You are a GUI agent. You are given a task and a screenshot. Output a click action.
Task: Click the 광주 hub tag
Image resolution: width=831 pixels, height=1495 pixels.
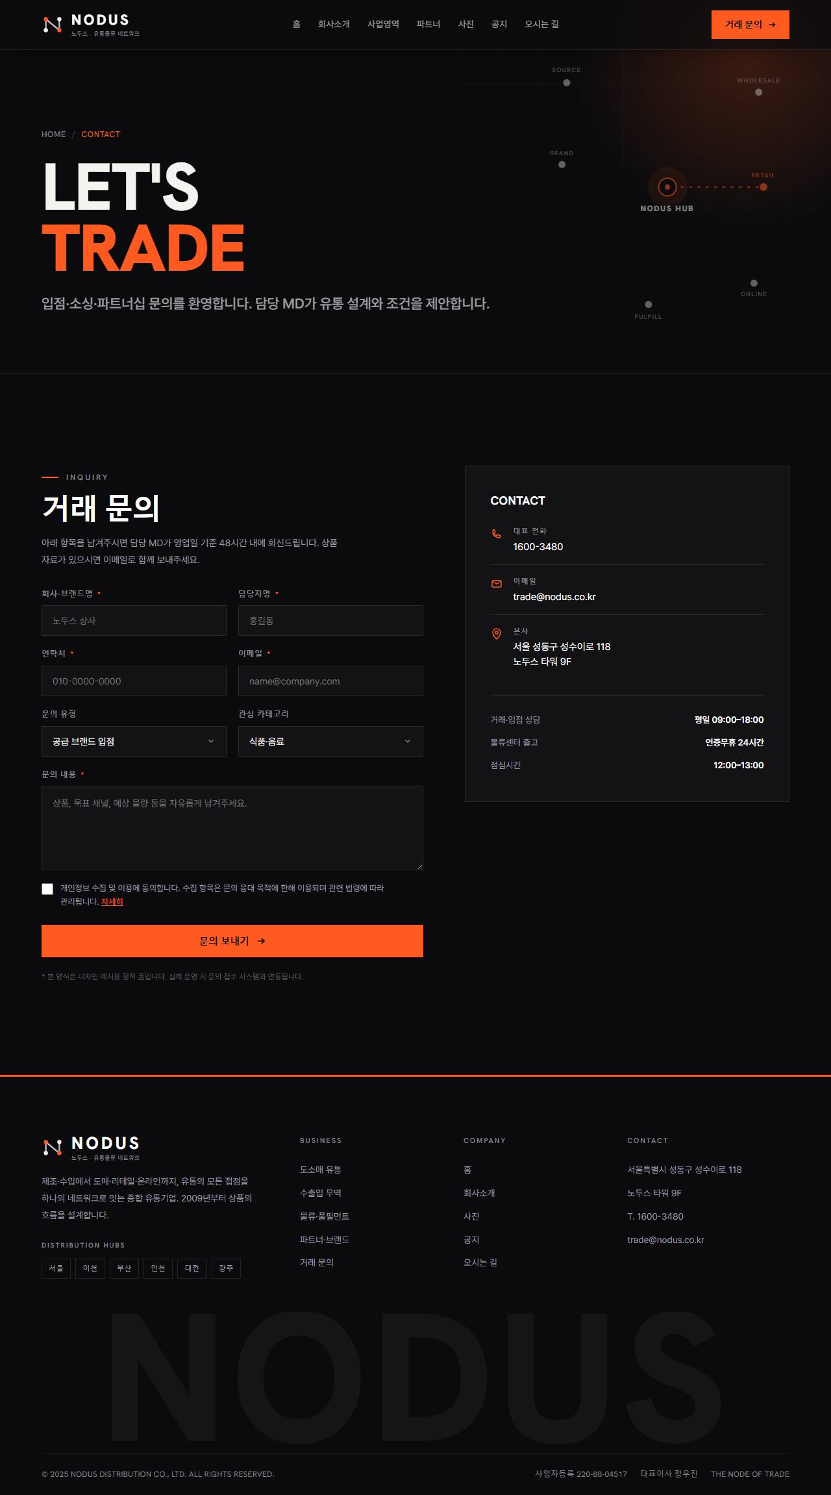226,1268
